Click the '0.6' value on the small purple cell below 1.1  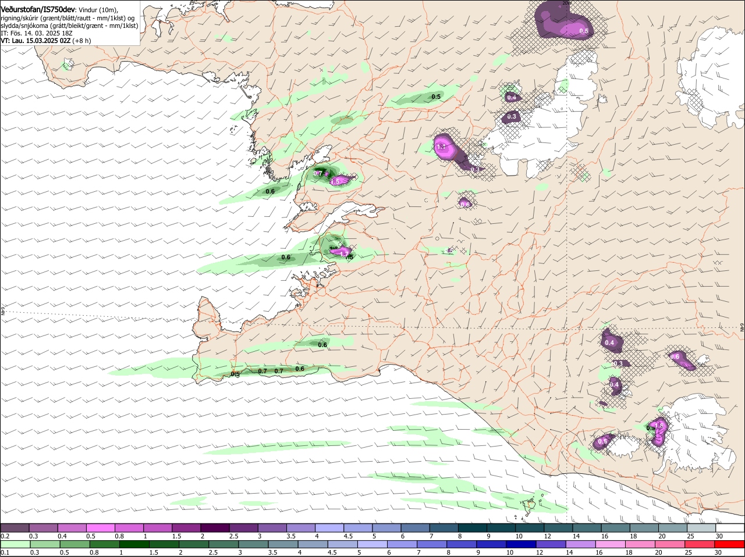click(x=465, y=204)
